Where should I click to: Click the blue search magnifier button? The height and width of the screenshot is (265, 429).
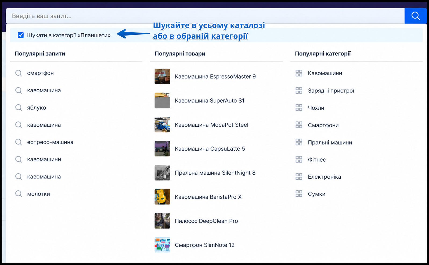click(415, 16)
